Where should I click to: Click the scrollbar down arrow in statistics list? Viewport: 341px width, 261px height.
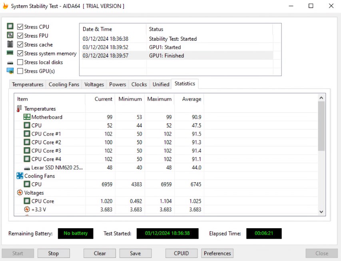pos(321,211)
